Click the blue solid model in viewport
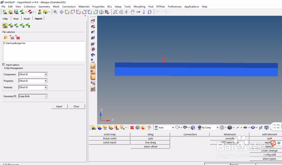 click(196, 69)
